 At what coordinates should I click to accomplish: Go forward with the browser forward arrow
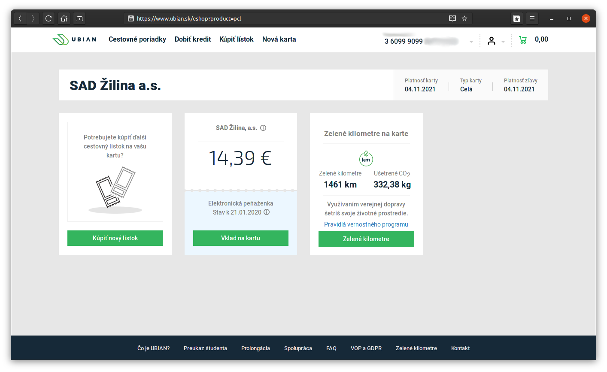33,18
